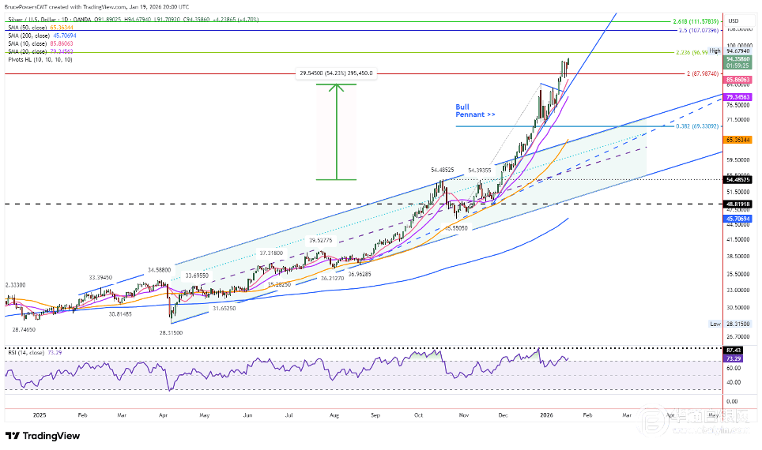
Task: Click the SMA (10, close) indicator label
Action: point(38,43)
